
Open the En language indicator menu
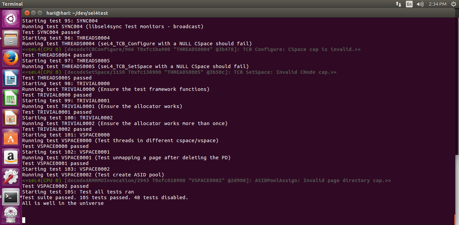tap(409, 4)
